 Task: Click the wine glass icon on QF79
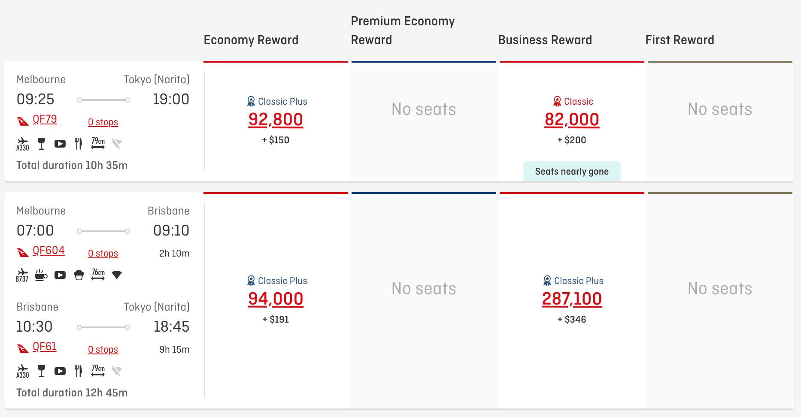[x=41, y=144]
